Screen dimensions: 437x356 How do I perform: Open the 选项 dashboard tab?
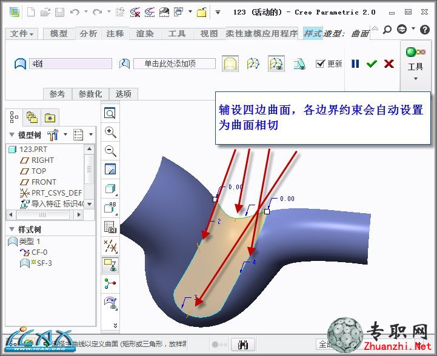[x=124, y=94]
